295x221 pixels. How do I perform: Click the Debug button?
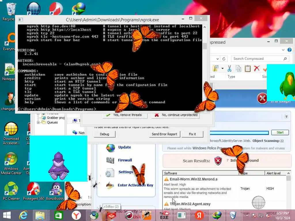pyautogui.click(x=104, y=134)
